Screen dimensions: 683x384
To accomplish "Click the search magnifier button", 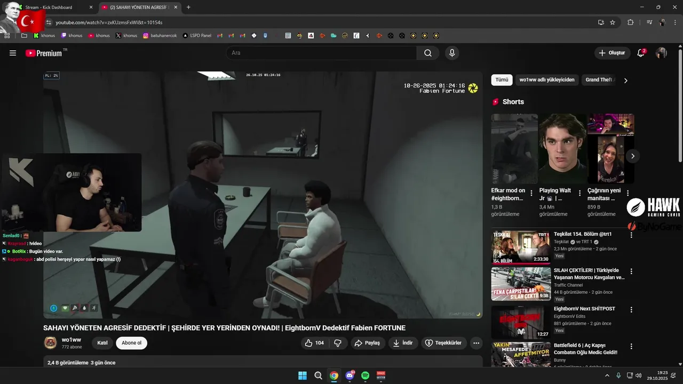I will pos(428,53).
